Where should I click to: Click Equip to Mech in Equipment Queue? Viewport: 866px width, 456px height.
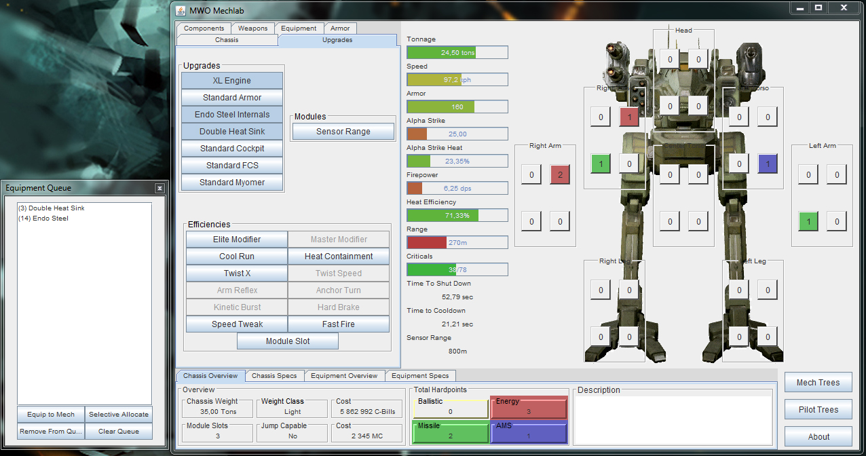point(51,415)
